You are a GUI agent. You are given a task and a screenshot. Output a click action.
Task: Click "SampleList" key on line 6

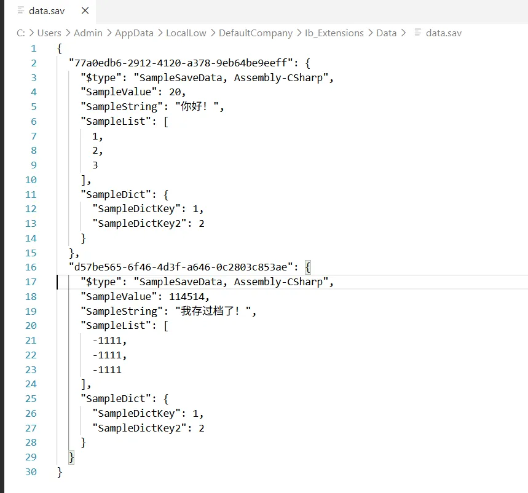point(116,121)
